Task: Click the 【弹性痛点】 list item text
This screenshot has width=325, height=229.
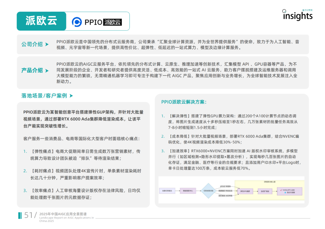Action: click(x=85, y=155)
